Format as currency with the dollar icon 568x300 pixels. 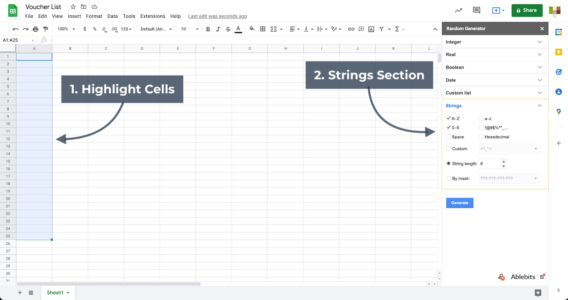click(85, 29)
